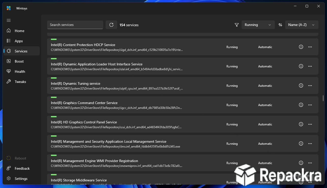The height and width of the screenshot is (188, 327).
Task: Minimize the Wintoys window
Action: 295,6
